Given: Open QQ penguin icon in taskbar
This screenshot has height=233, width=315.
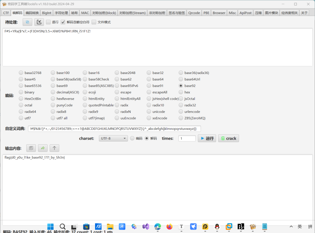Looking at the screenshot, I should (217, 227).
